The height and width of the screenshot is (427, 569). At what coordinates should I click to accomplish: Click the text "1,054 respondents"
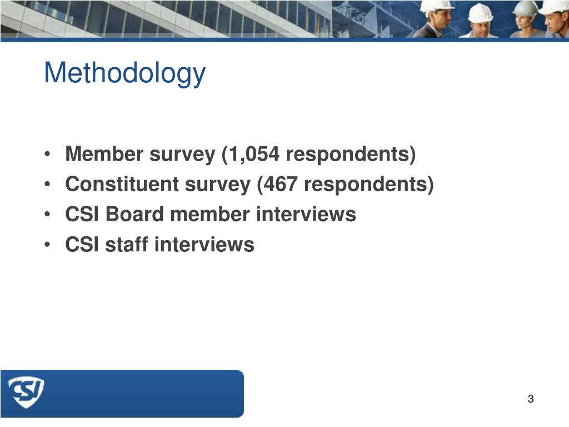[318, 154]
